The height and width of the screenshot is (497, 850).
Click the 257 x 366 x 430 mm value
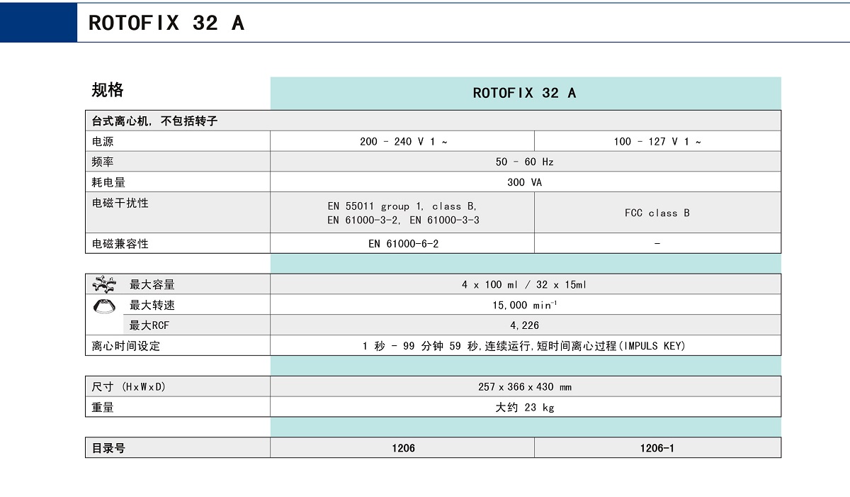click(x=525, y=387)
